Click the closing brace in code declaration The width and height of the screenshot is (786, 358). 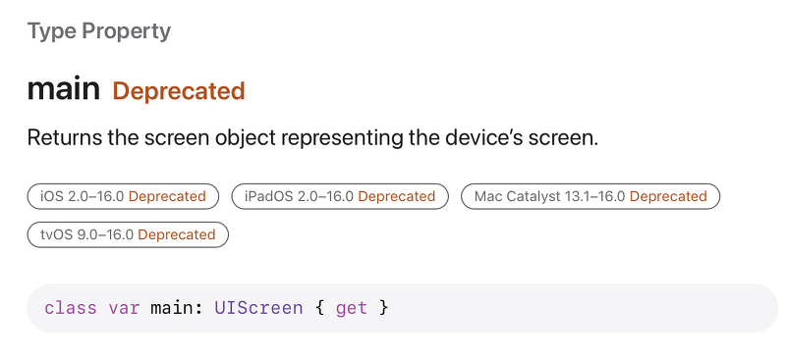383,307
